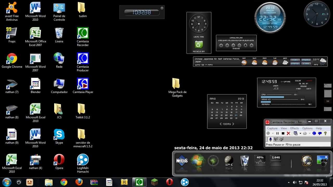Select the Fraps desktop icon

tap(12, 35)
